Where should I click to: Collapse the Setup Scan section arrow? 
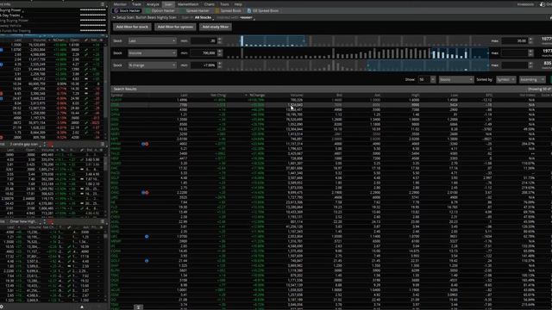(114, 17)
